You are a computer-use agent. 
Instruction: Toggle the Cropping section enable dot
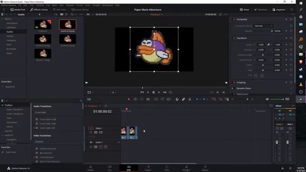(234, 83)
